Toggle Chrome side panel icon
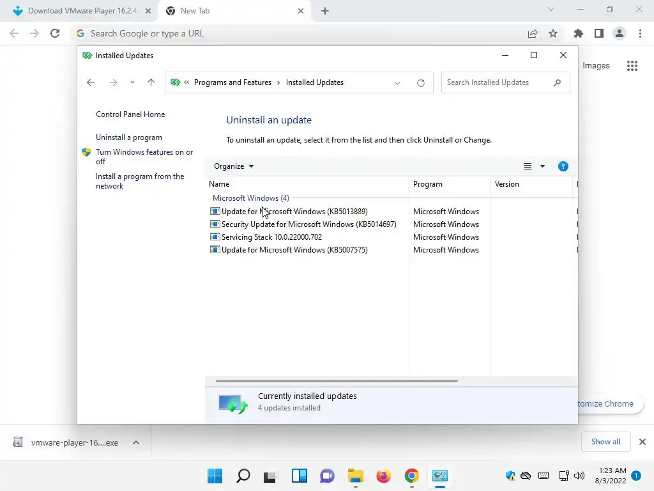654x491 pixels. click(599, 33)
